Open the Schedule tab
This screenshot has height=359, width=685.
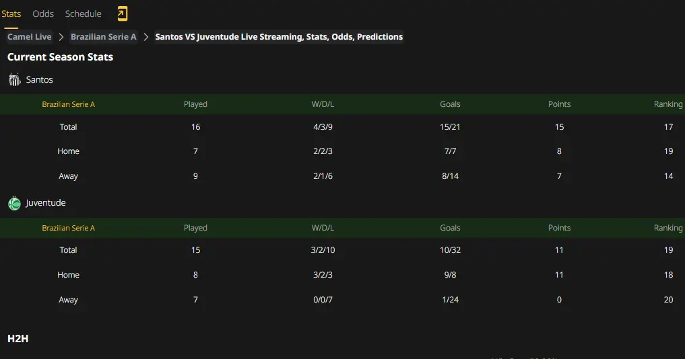(83, 14)
